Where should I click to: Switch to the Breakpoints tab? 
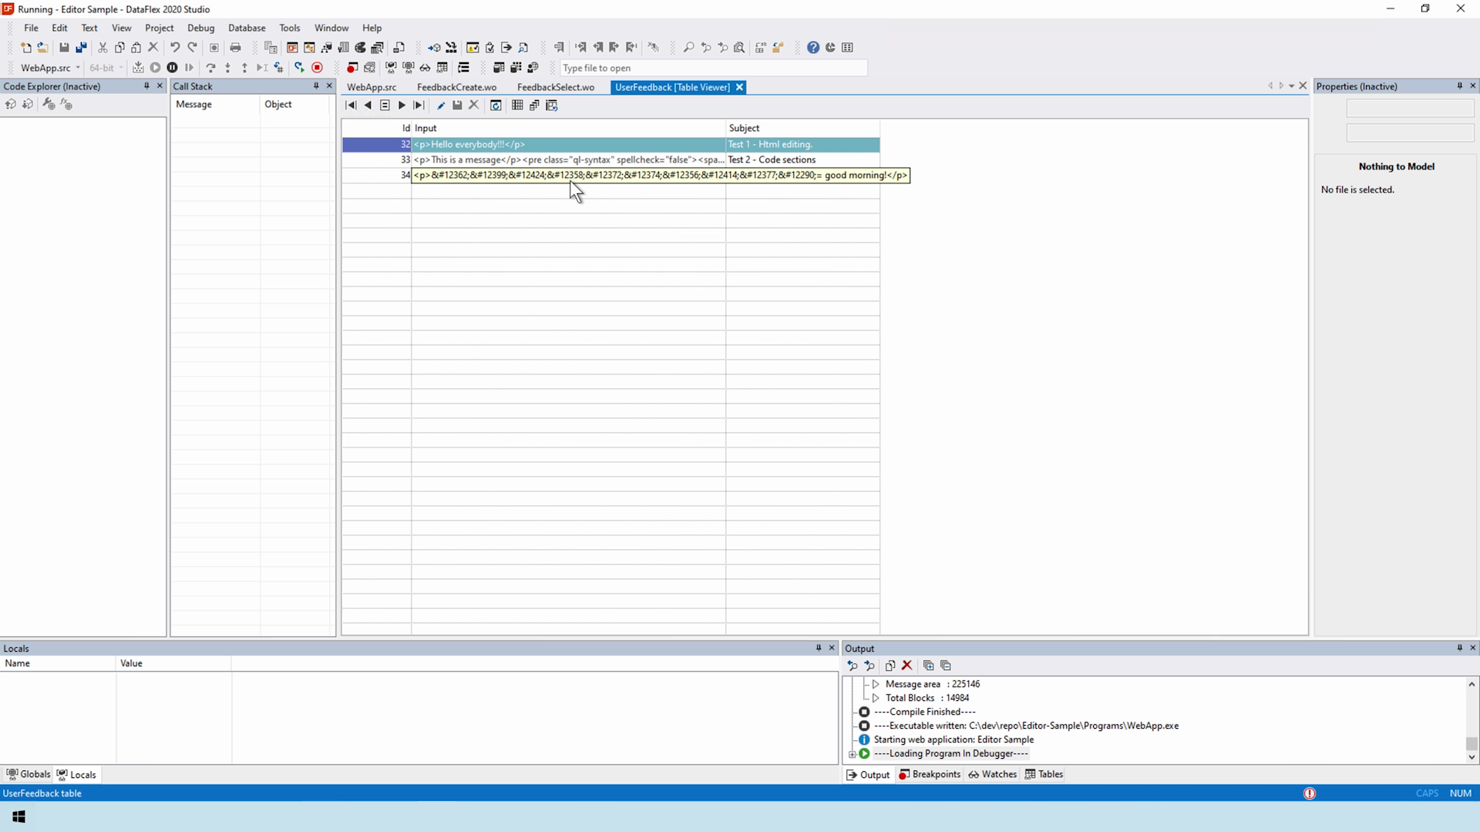930,774
